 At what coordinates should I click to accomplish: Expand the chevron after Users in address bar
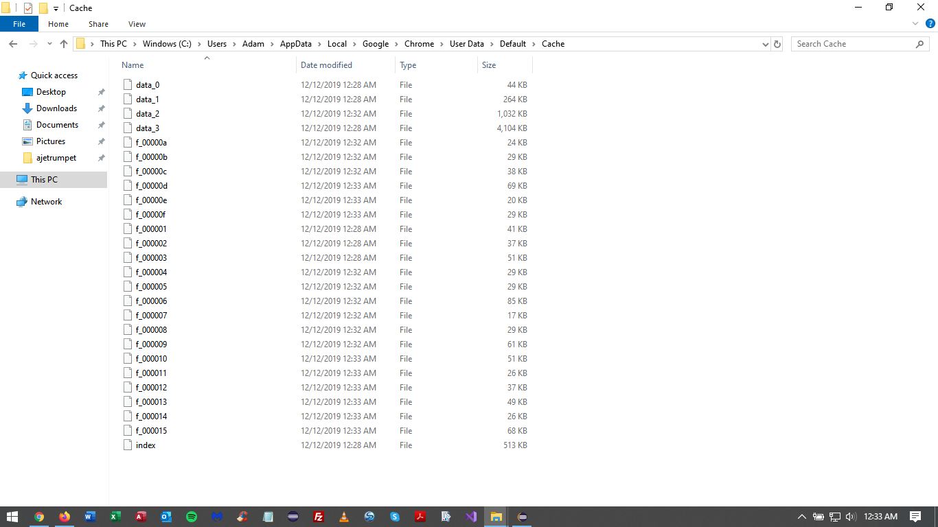(234, 44)
